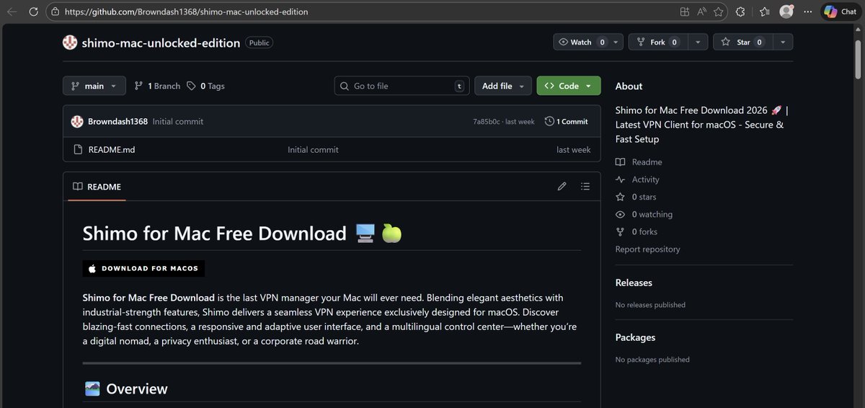The width and height of the screenshot is (865, 408).
Task: Open the browser extensions puzzle icon
Action: 740,12
